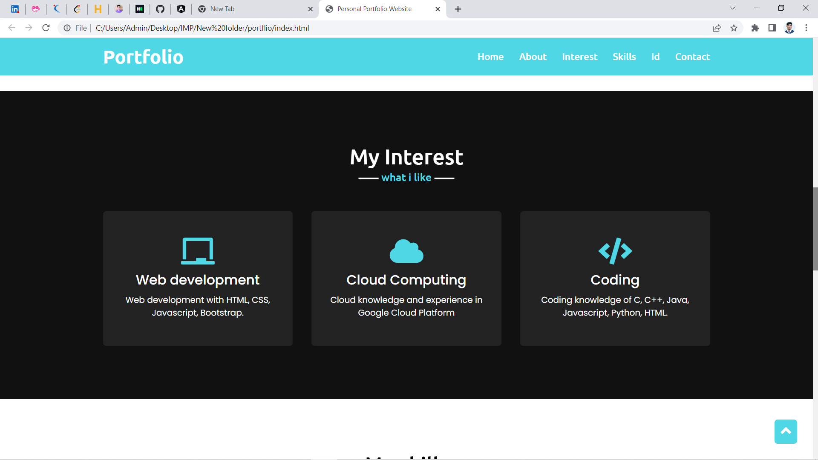Viewport: 818px width, 460px height.
Task: Go back using the browser back arrow
Action: [12, 28]
